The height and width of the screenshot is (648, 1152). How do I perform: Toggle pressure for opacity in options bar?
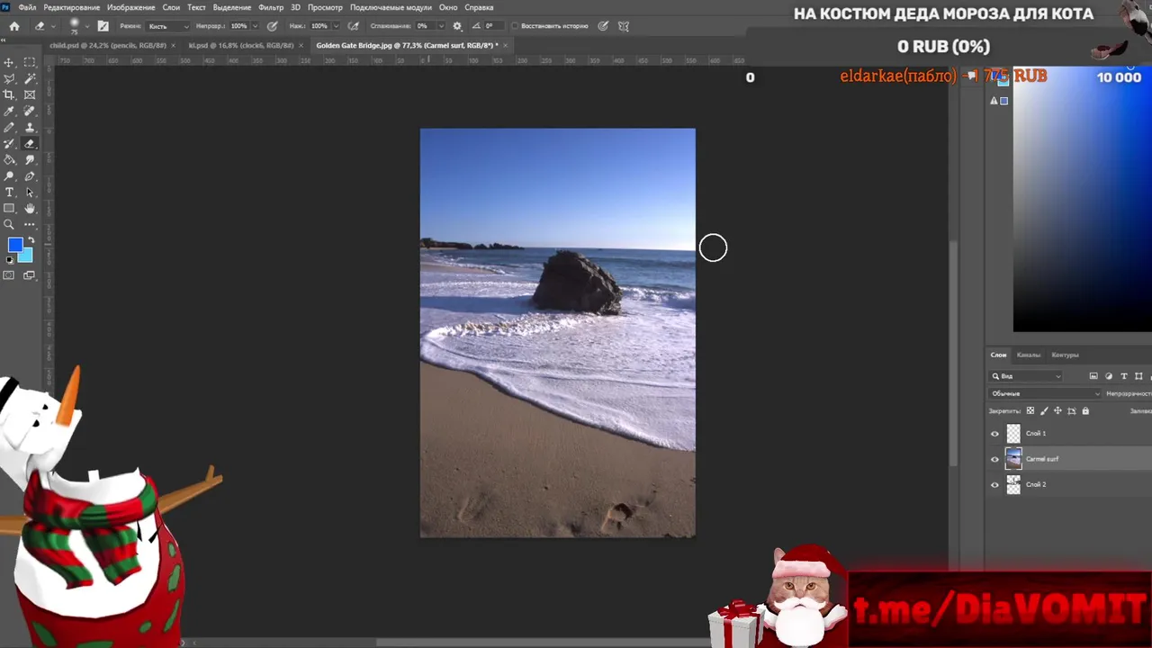(x=272, y=26)
